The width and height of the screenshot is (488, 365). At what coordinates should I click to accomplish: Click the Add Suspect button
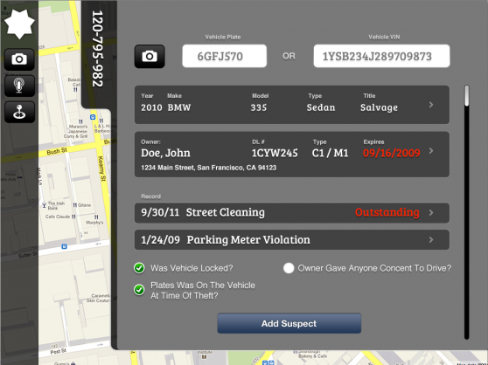(x=289, y=323)
